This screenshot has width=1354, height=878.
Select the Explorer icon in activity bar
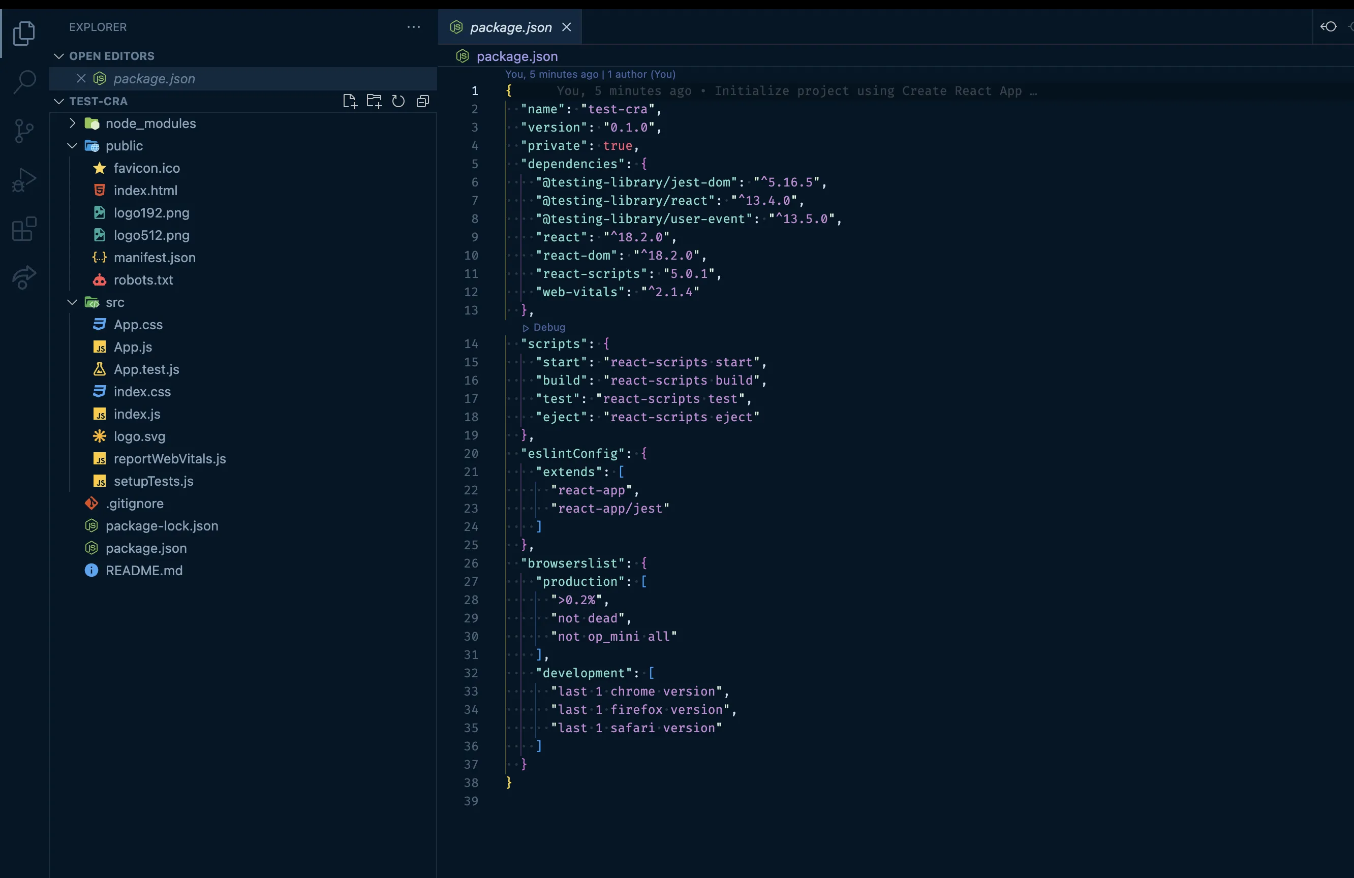pos(24,33)
